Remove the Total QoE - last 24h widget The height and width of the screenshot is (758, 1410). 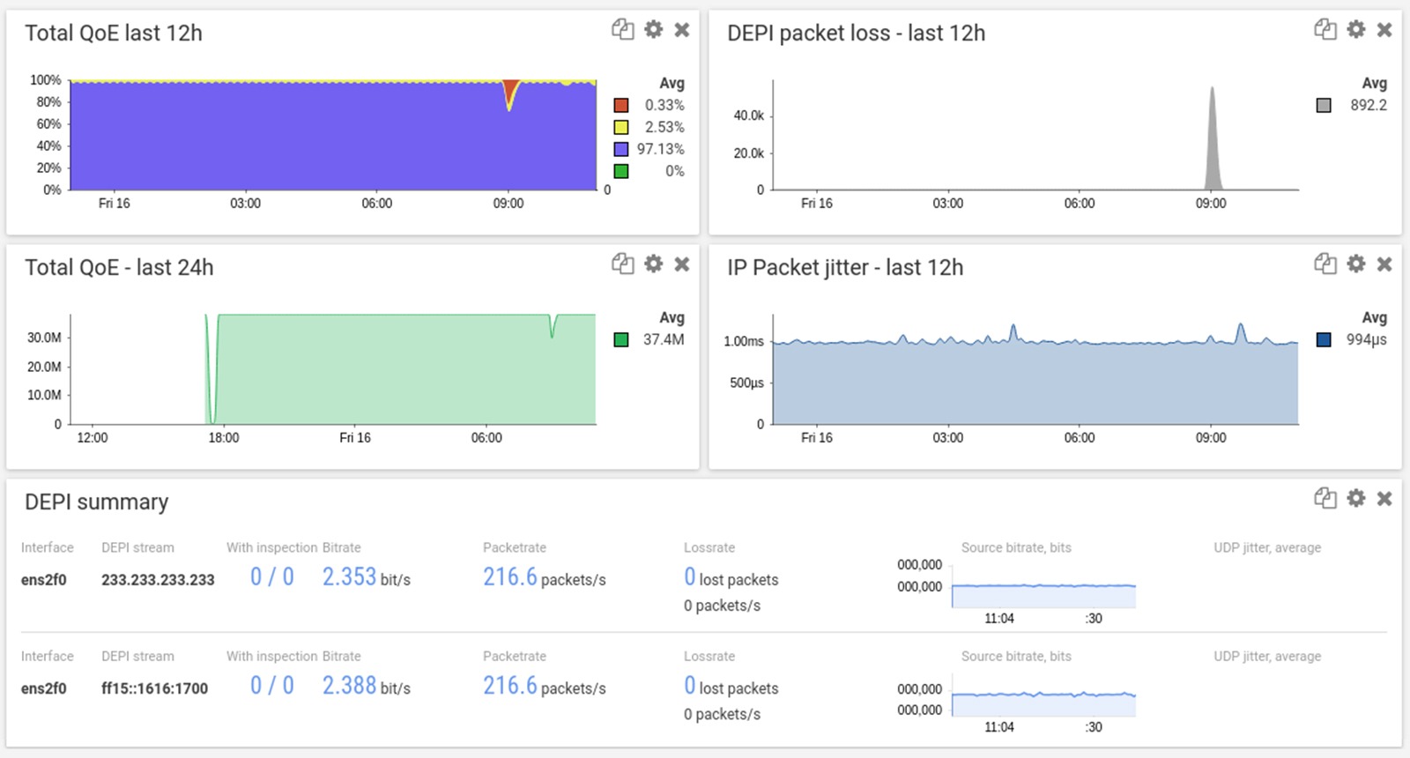click(x=681, y=264)
